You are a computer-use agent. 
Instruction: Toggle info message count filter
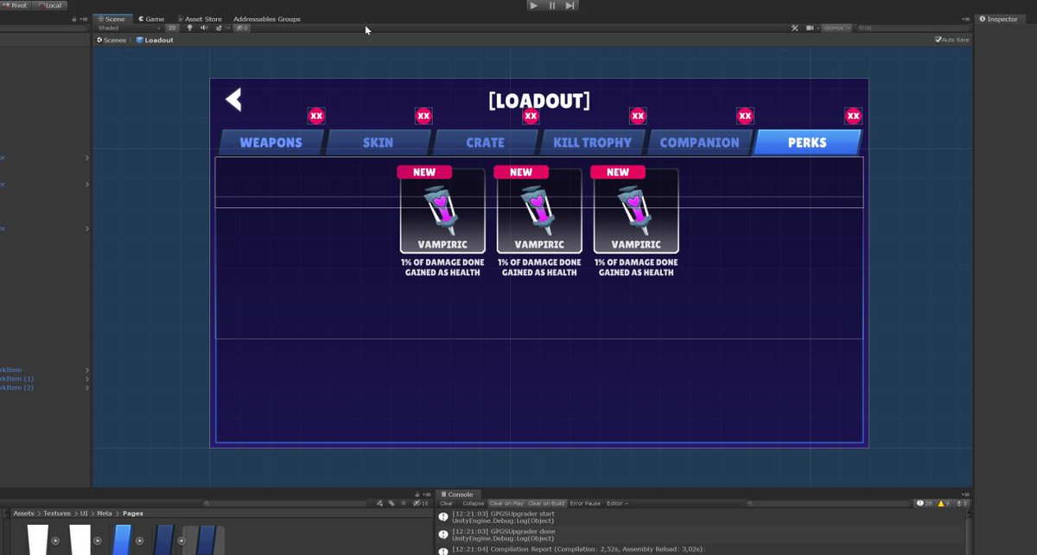(925, 503)
